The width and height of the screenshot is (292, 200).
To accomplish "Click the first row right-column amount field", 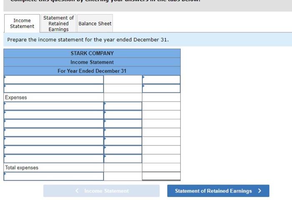I will coord(161,80).
